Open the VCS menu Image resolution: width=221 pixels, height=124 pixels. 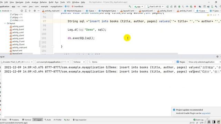pyautogui.click(x=68, y=2)
